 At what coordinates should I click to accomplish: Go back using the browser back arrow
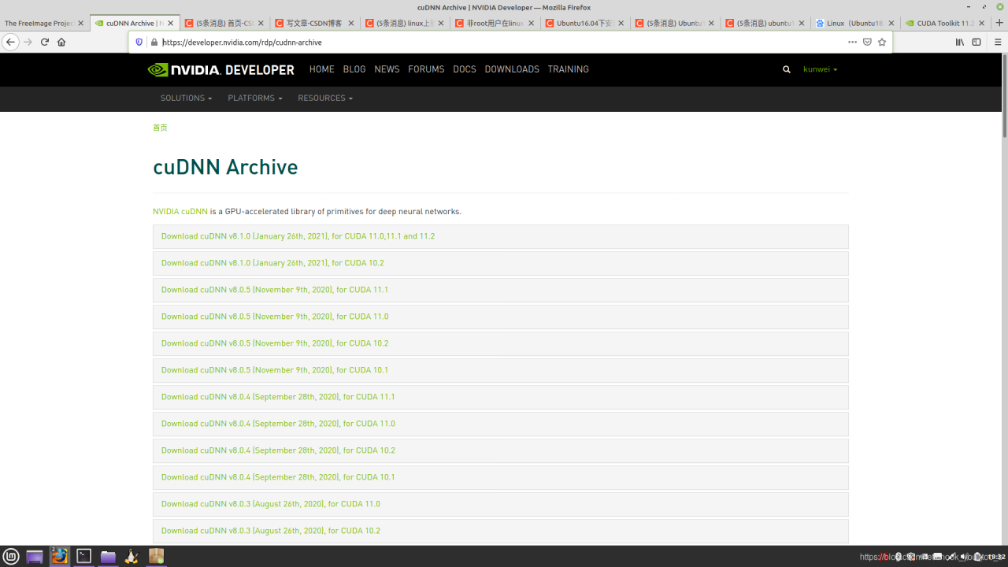(11, 42)
